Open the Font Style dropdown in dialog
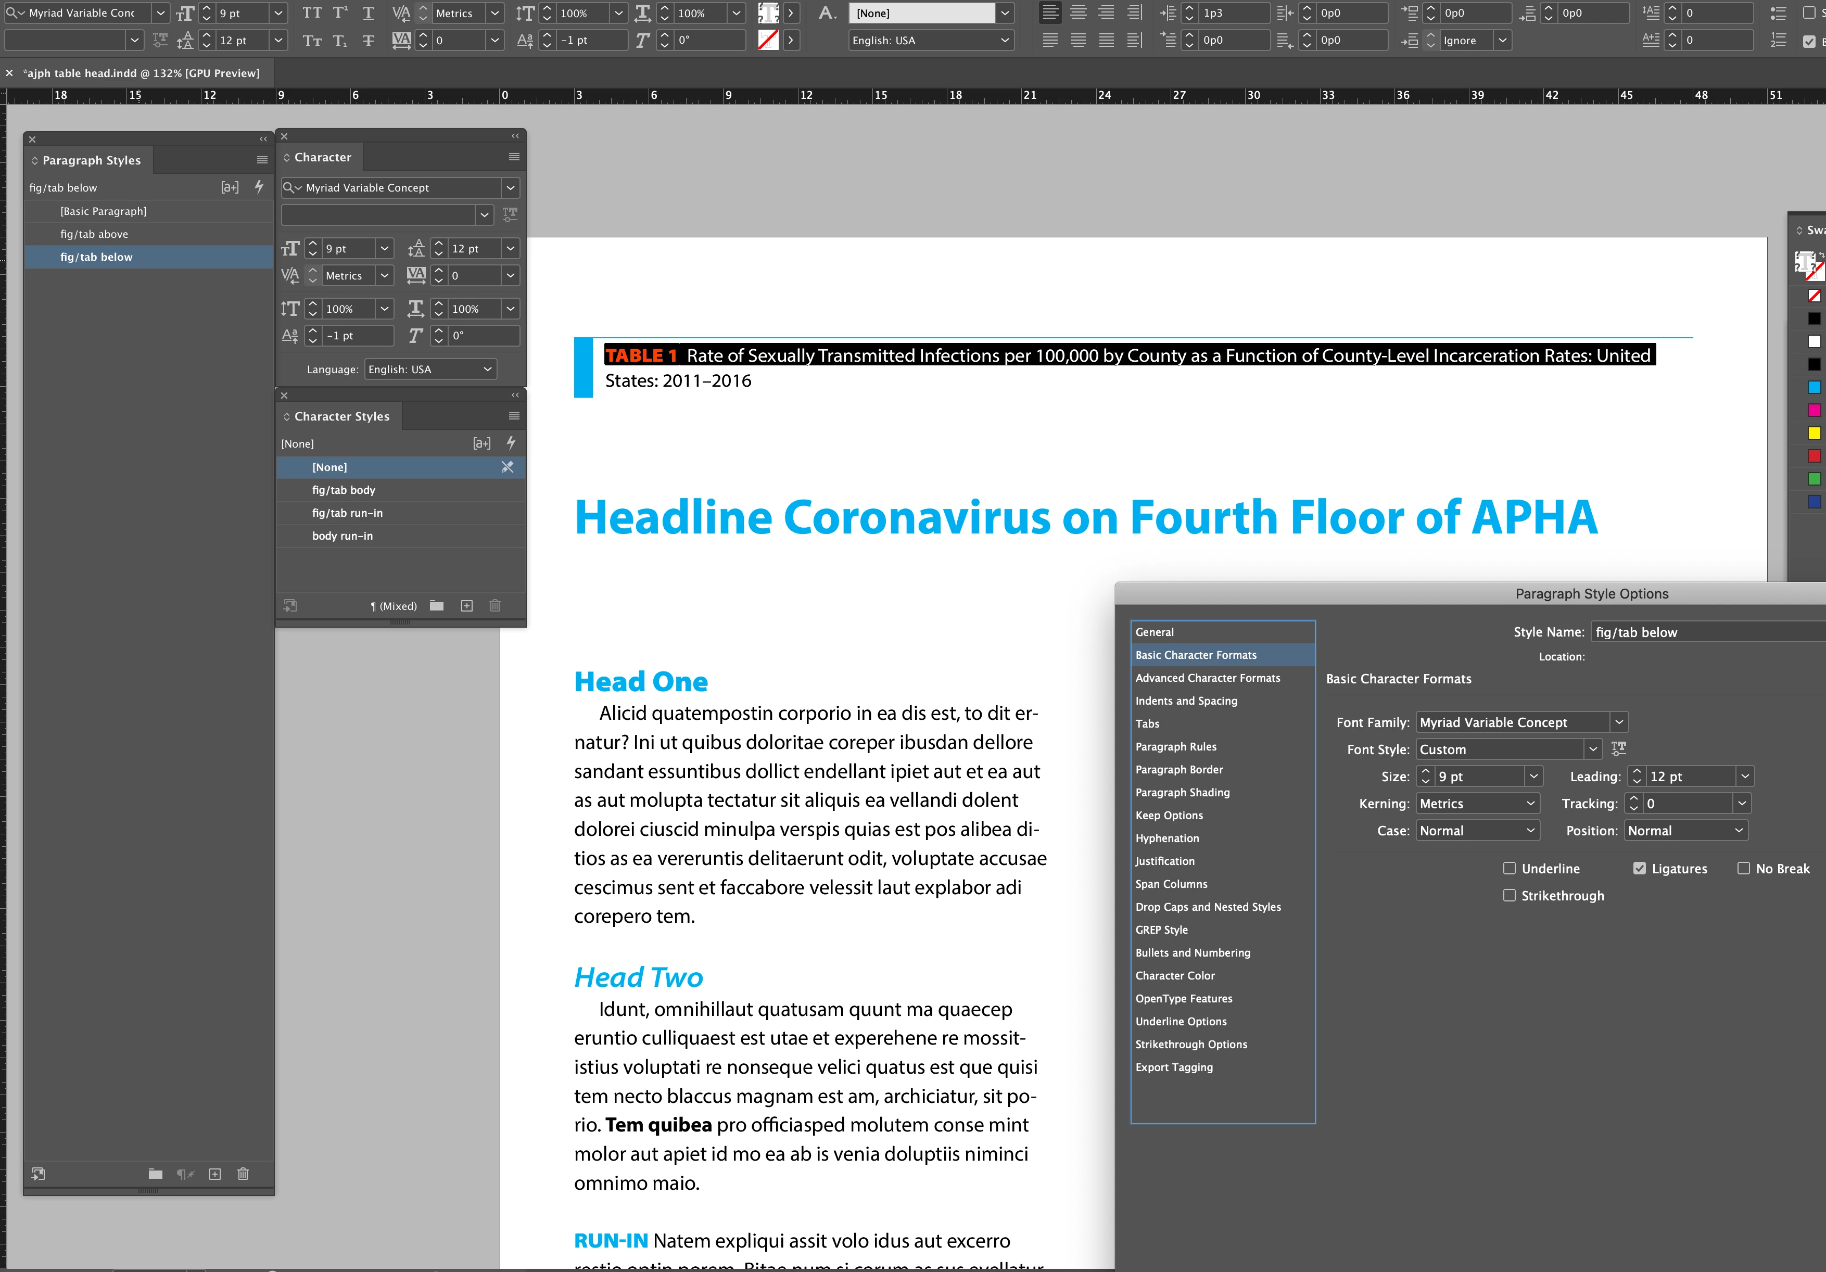 pyautogui.click(x=1592, y=749)
